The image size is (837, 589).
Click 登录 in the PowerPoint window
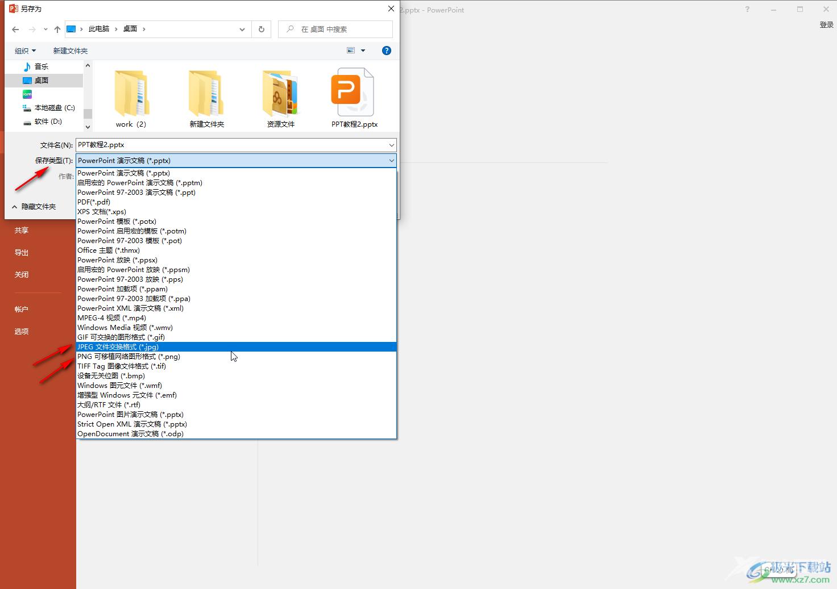pyautogui.click(x=826, y=25)
